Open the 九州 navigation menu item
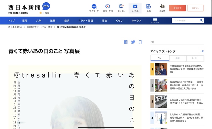The width and height of the screenshot is (212, 129). point(39,21)
